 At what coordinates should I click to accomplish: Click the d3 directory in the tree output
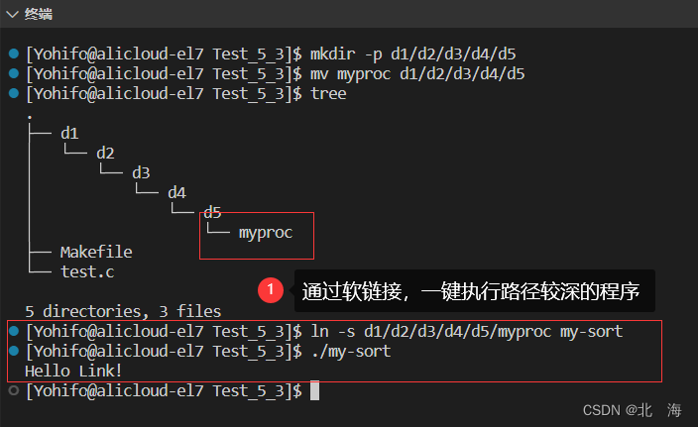point(141,172)
